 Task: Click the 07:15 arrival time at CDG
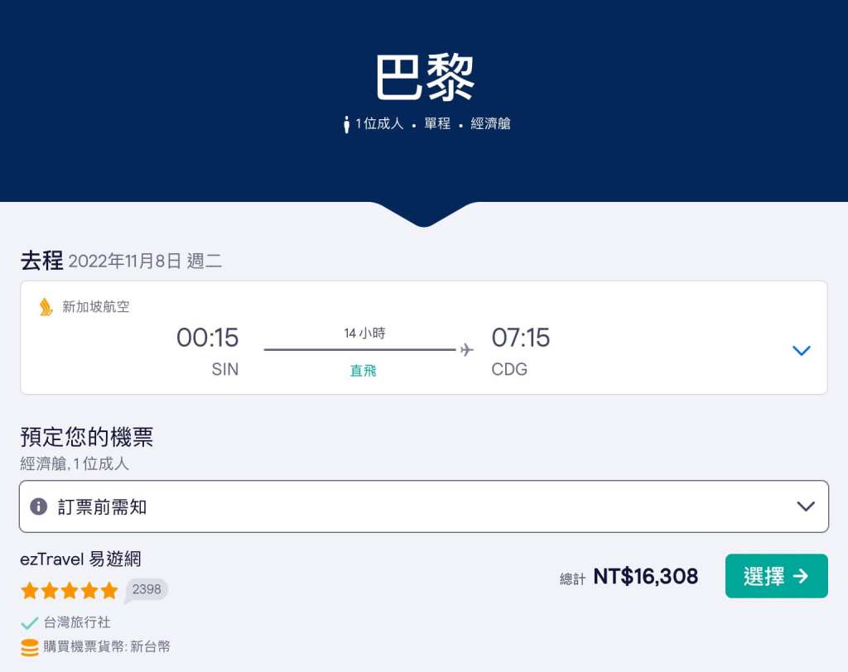click(521, 338)
